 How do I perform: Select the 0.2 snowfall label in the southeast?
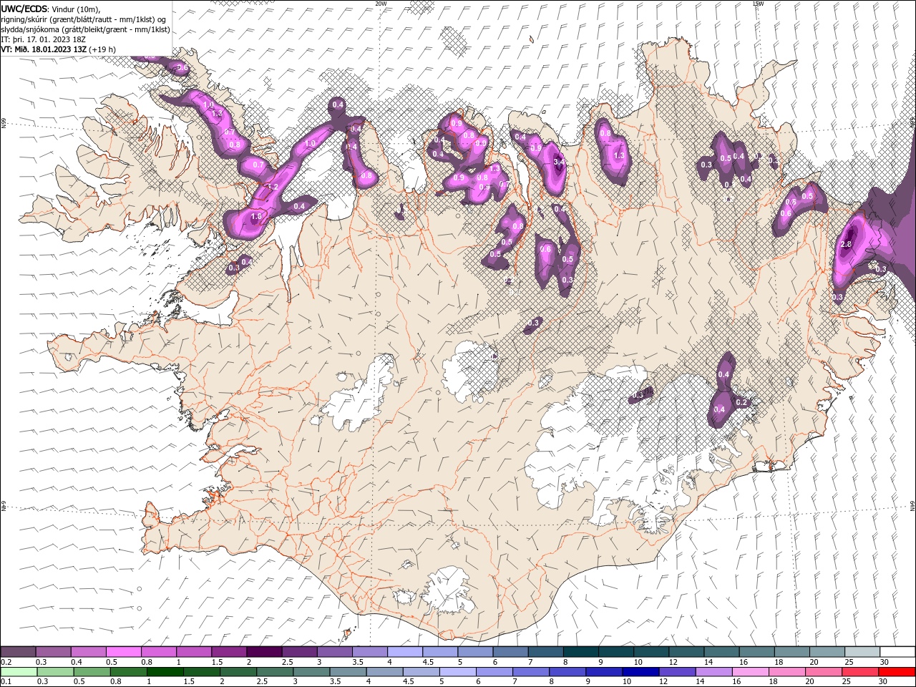click(x=741, y=402)
